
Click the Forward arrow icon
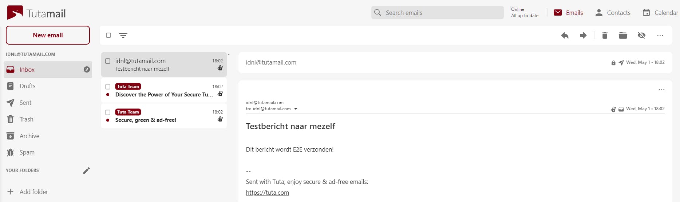pyautogui.click(x=583, y=35)
